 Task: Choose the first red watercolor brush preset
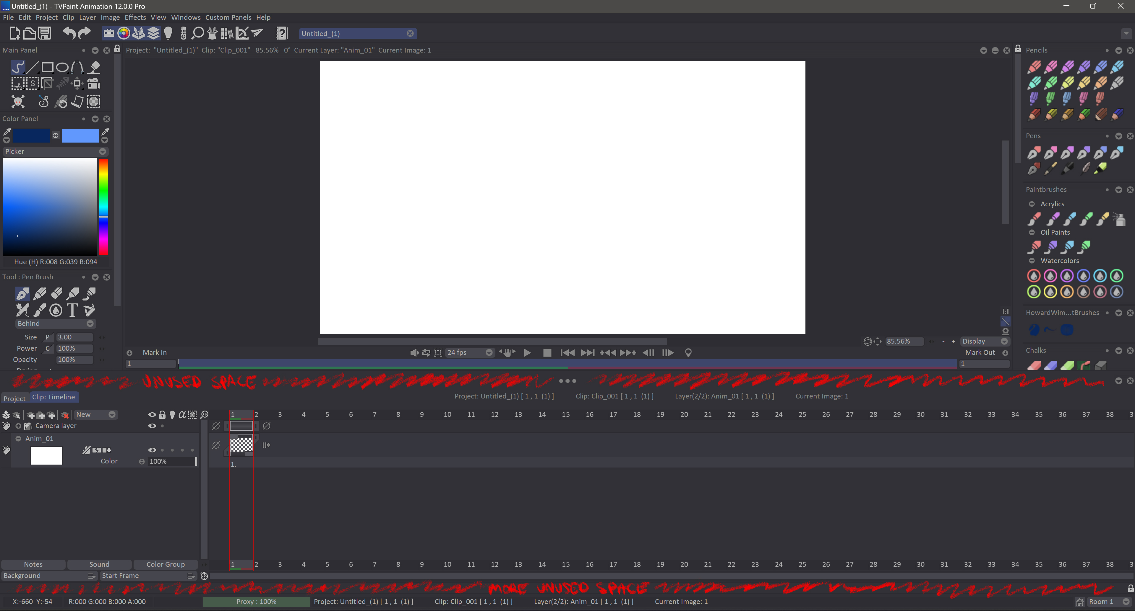click(1034, 276)
